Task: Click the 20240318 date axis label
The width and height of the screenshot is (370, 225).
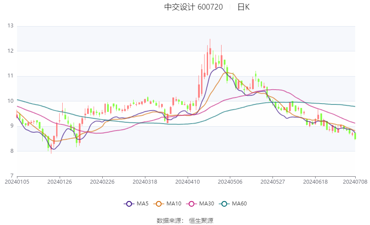Action: [145, 182]
